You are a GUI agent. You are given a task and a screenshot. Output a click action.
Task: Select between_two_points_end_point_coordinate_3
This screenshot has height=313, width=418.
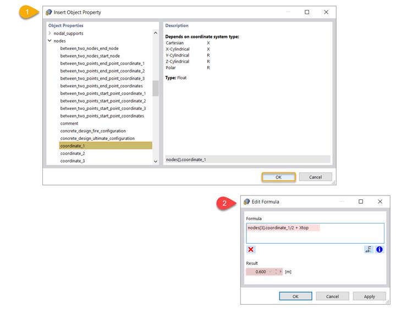click(102, 78)
